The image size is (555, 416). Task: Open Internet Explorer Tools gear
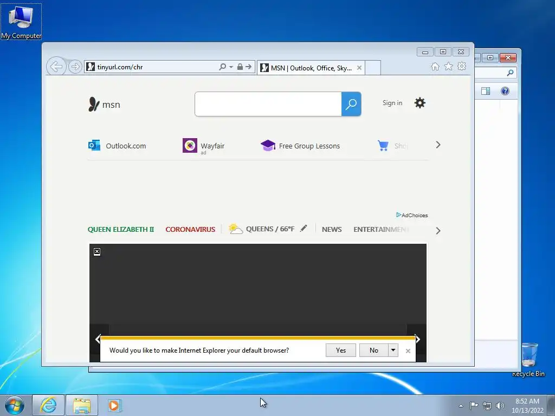point(462,66)
